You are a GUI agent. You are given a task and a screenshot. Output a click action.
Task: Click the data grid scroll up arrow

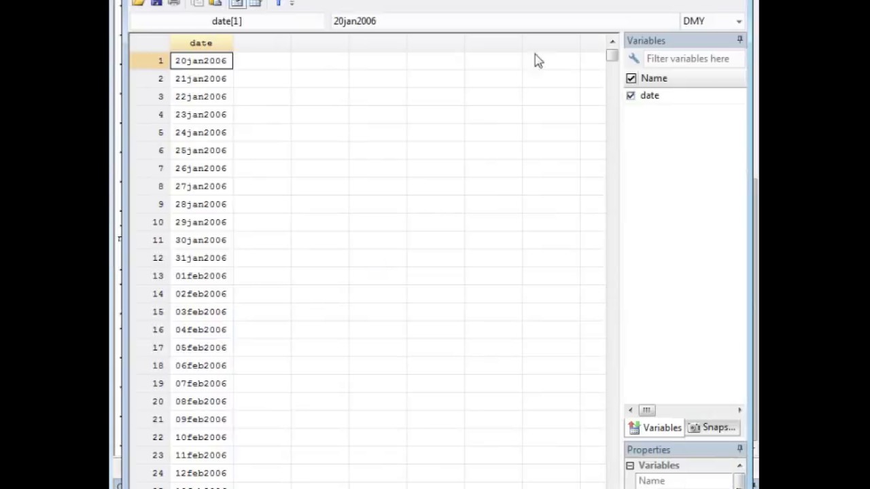tap(612, 42)
